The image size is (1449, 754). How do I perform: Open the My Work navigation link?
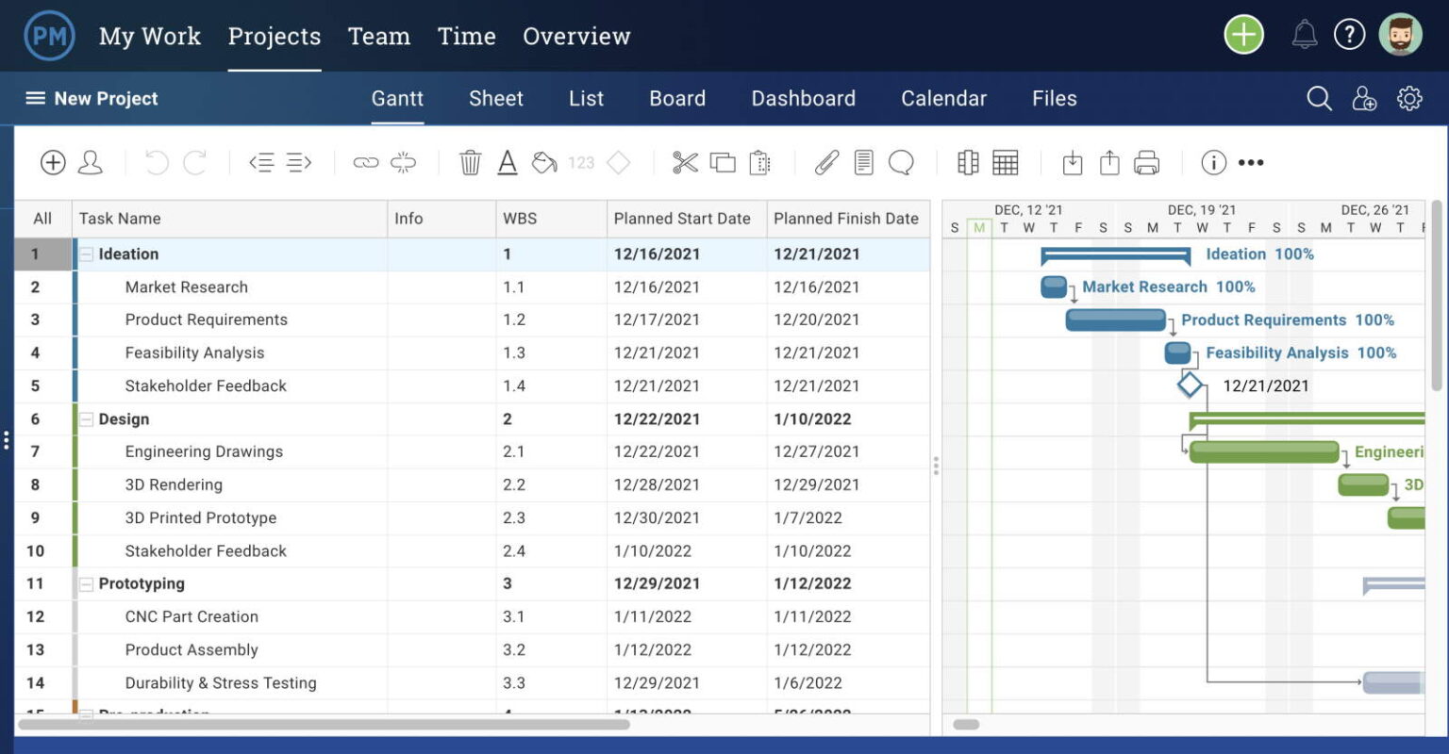click(x=149, y=36)
